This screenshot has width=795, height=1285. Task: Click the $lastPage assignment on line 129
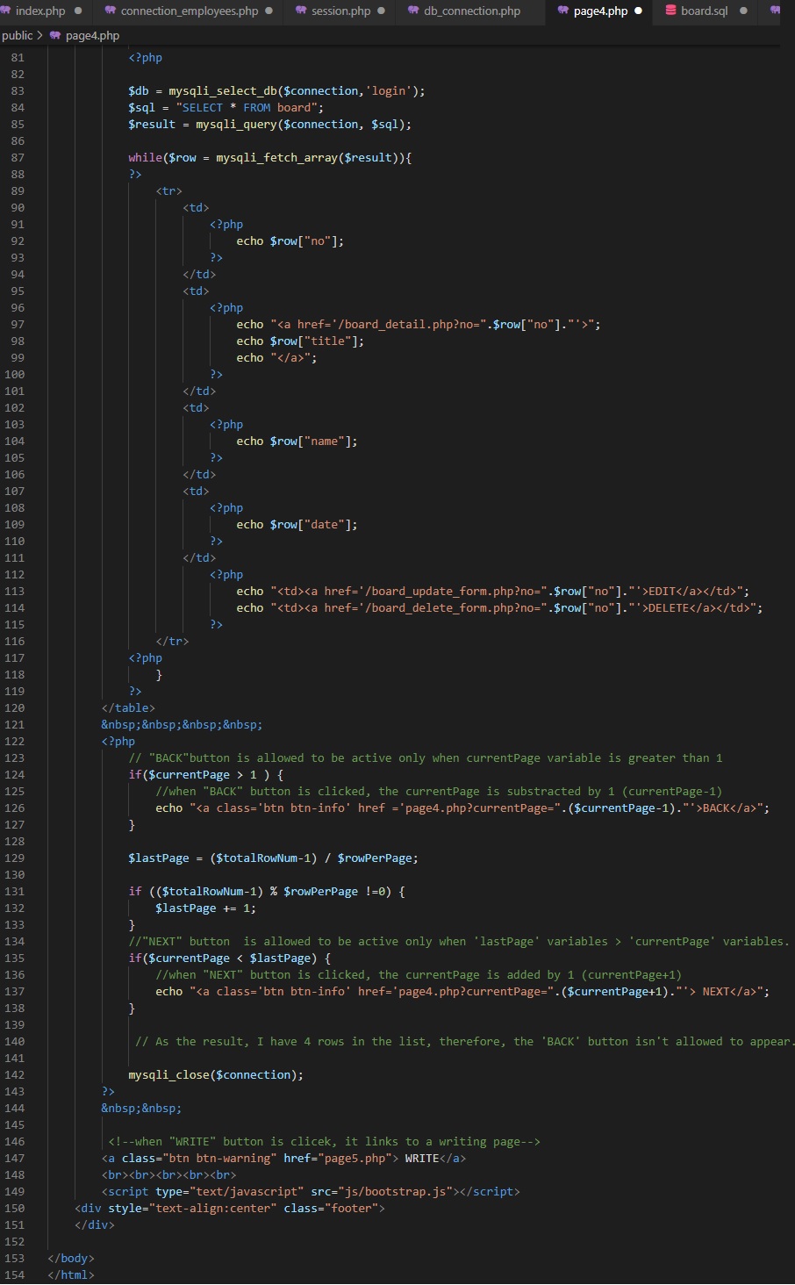[273, 858]
